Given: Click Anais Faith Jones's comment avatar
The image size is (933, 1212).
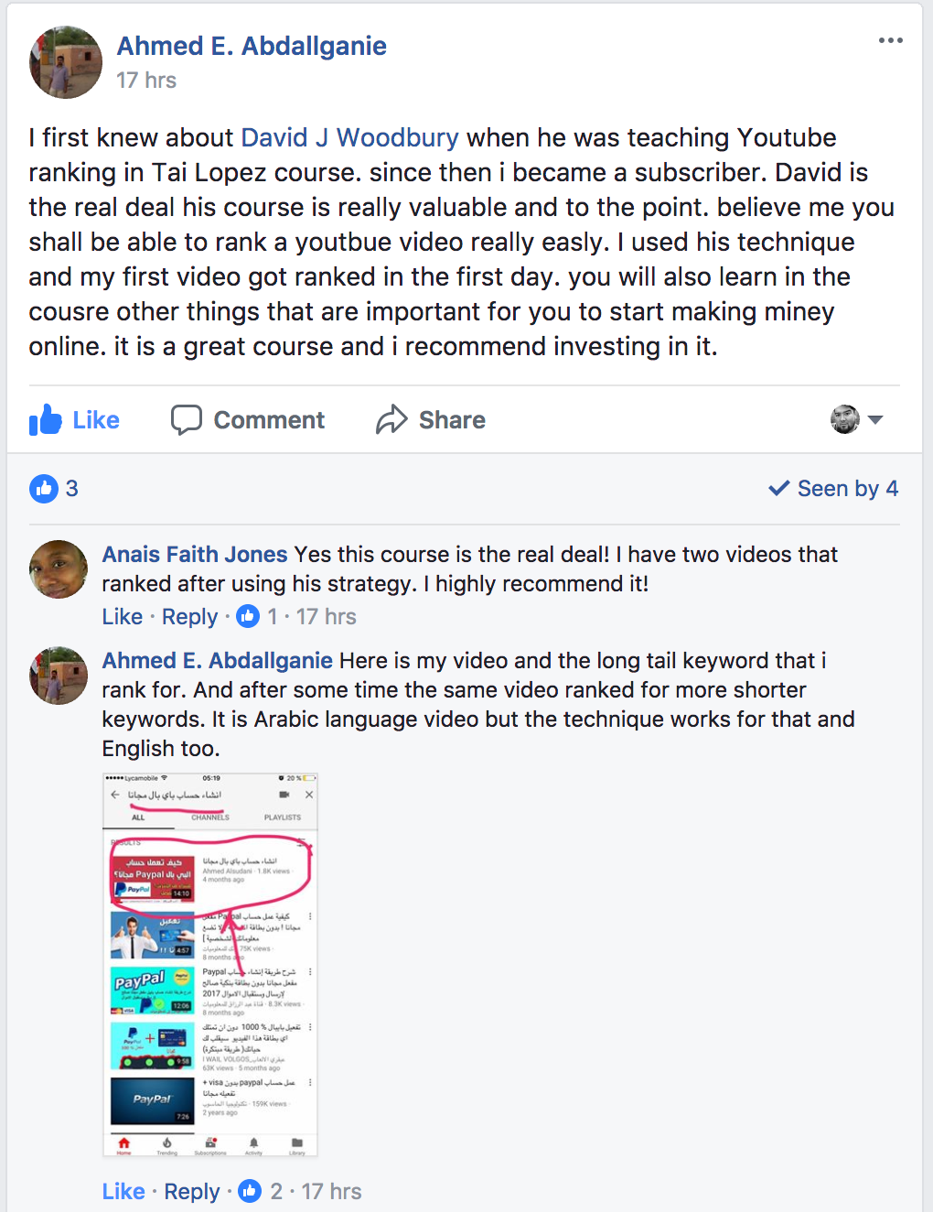Looking at the screenshot, I should 59,569.
